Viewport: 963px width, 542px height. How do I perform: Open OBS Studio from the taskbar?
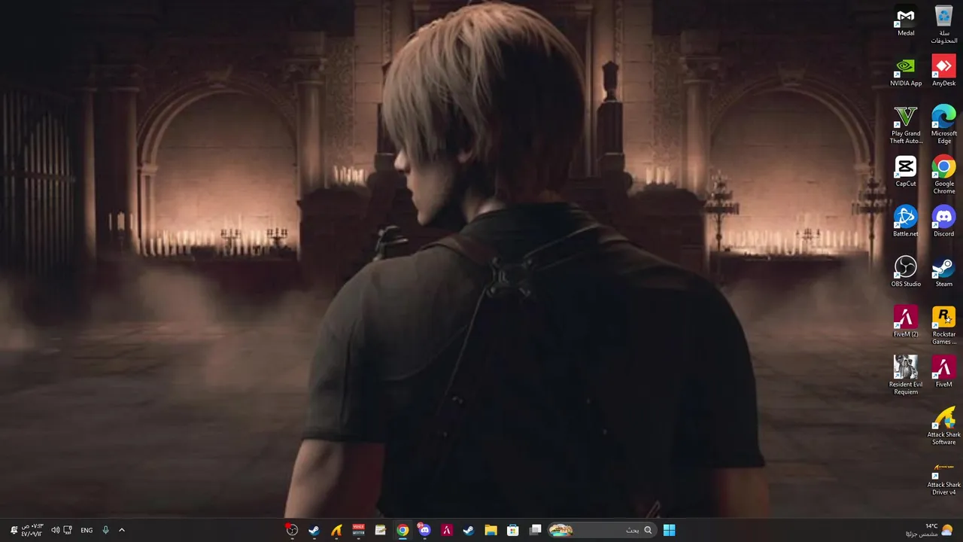(292, 530)
